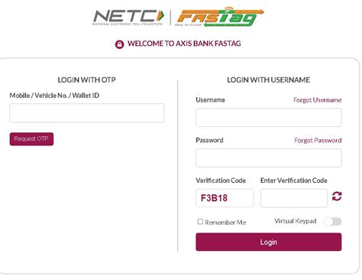Click the FASTag logo
This screenshot has width=362, height=280.
click(x=219, y=17)
